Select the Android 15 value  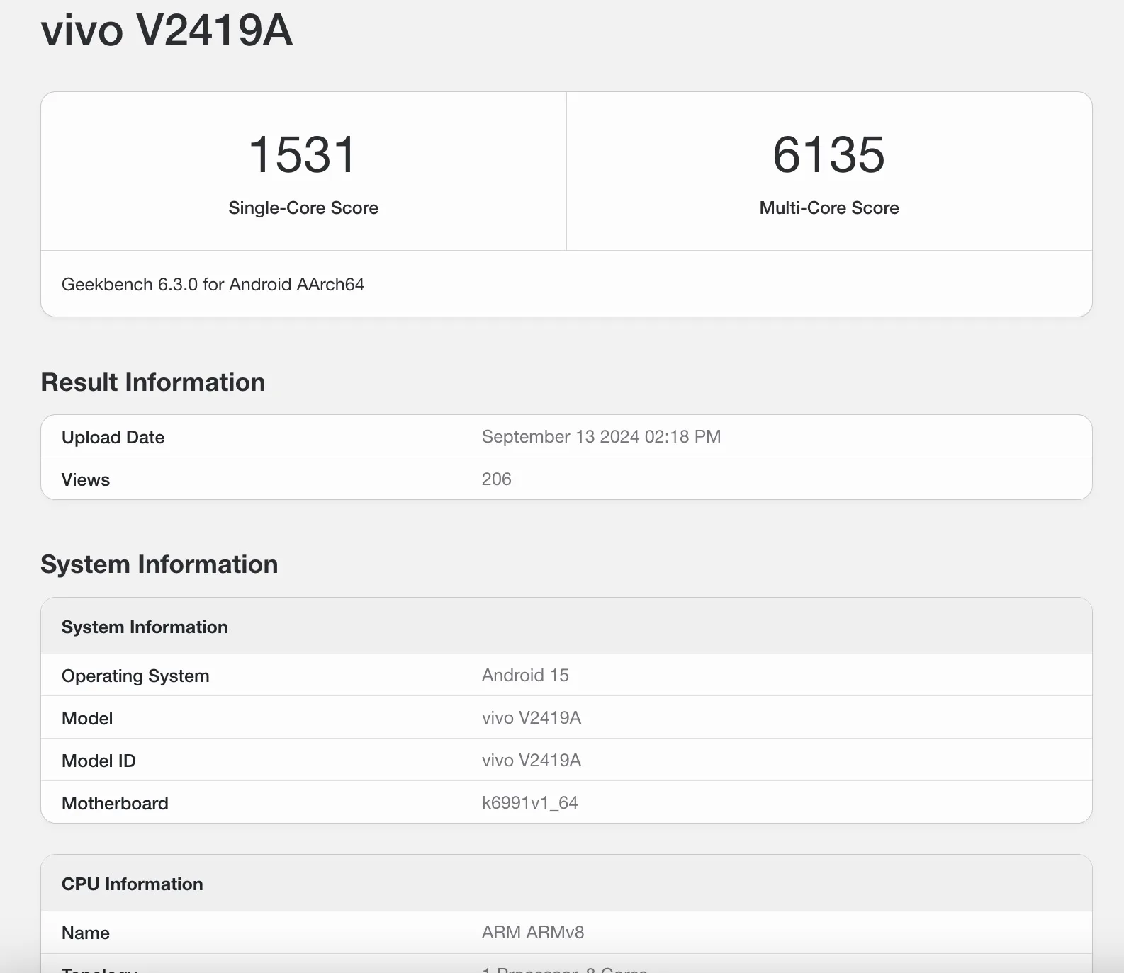pos(525,675)
